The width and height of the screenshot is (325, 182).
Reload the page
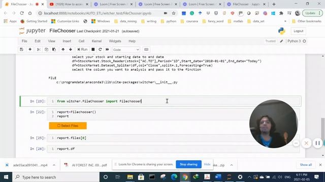[x=22, y=13]
